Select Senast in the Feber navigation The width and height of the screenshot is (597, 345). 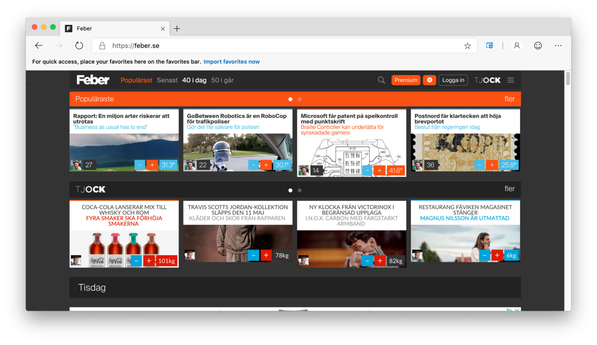click(167, 80)
